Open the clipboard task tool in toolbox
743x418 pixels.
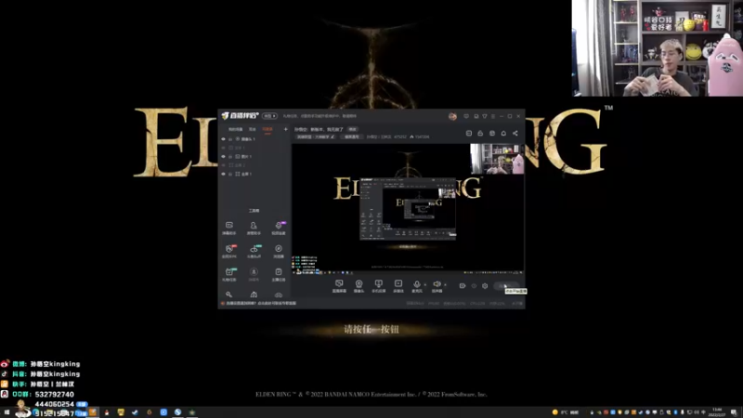coord(279,274)
